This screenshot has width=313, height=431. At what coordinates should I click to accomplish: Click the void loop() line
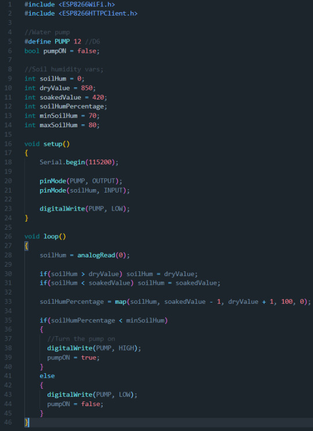[x=45, y=237]
